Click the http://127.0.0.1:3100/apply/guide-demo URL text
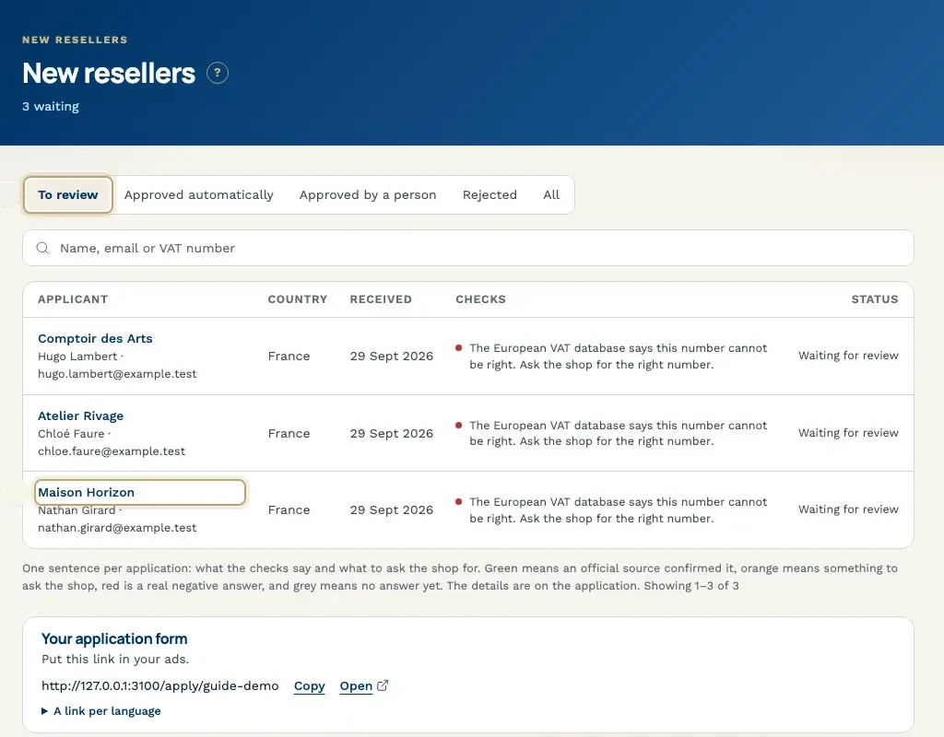Viewport: 944px width, 737px height. pos(160,685)
